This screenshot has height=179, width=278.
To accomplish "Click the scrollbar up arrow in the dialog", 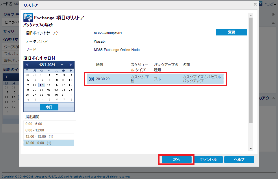I will tap(251, 15).
